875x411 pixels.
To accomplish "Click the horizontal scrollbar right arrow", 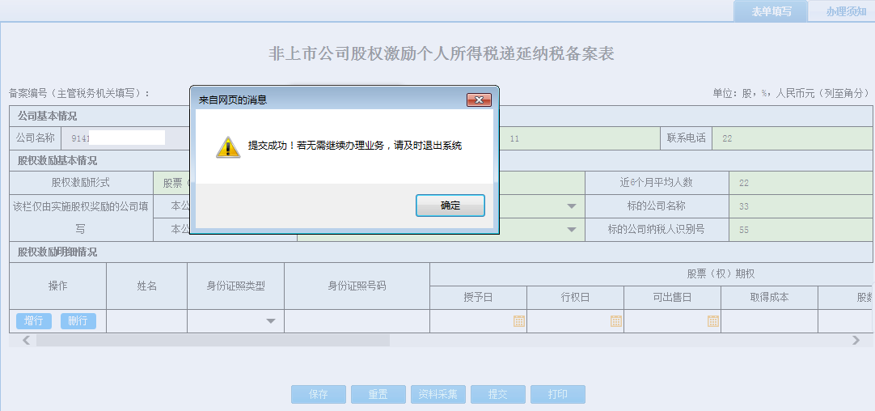I will (856, 341).
